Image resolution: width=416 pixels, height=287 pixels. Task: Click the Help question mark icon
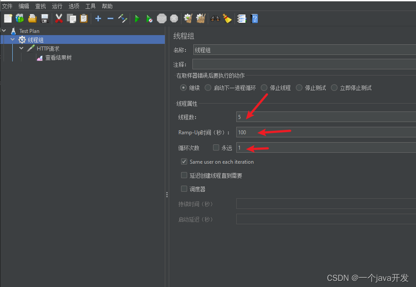254,18
